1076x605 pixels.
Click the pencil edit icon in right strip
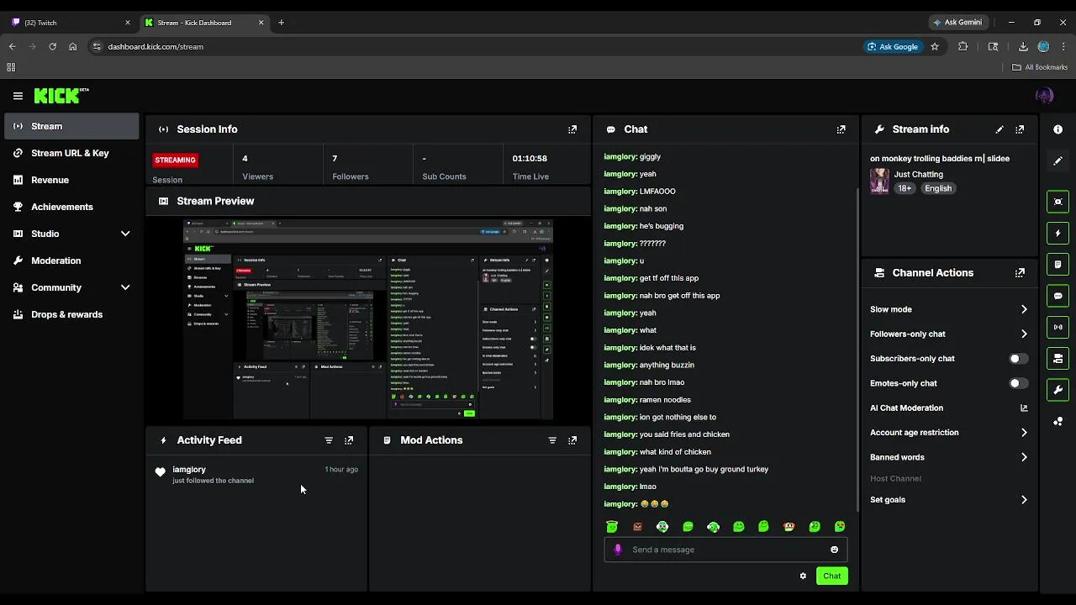[x=1058, y=160]
